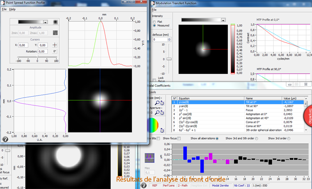The width and height of the screenshot is (312, 189).
Task: Click the center cursors crosshair icon
Action: [55, 45]
